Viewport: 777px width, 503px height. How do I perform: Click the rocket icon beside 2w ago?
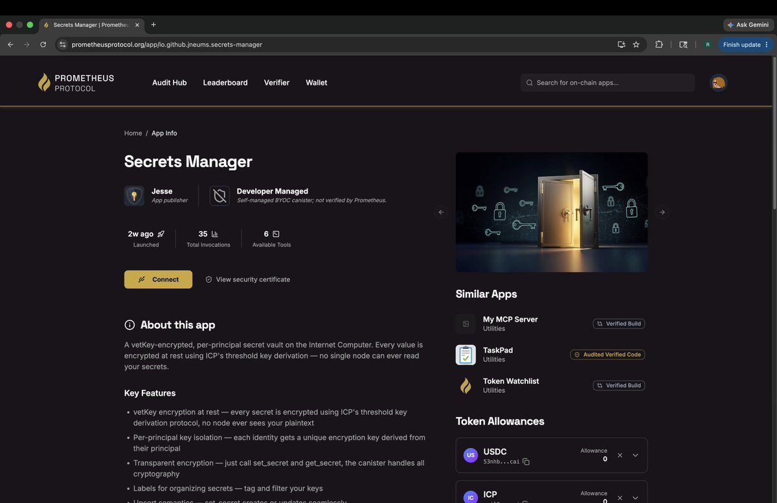click(161, 234)
